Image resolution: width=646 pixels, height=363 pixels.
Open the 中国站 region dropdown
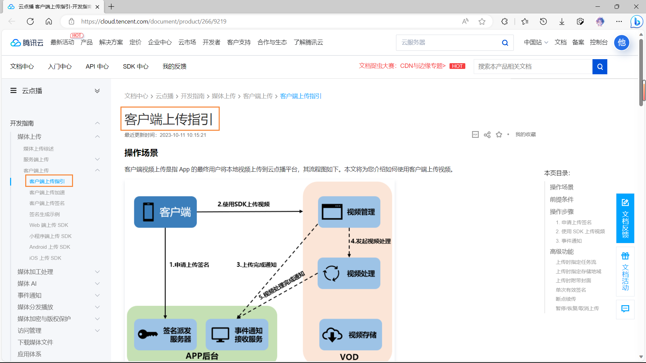536,42
